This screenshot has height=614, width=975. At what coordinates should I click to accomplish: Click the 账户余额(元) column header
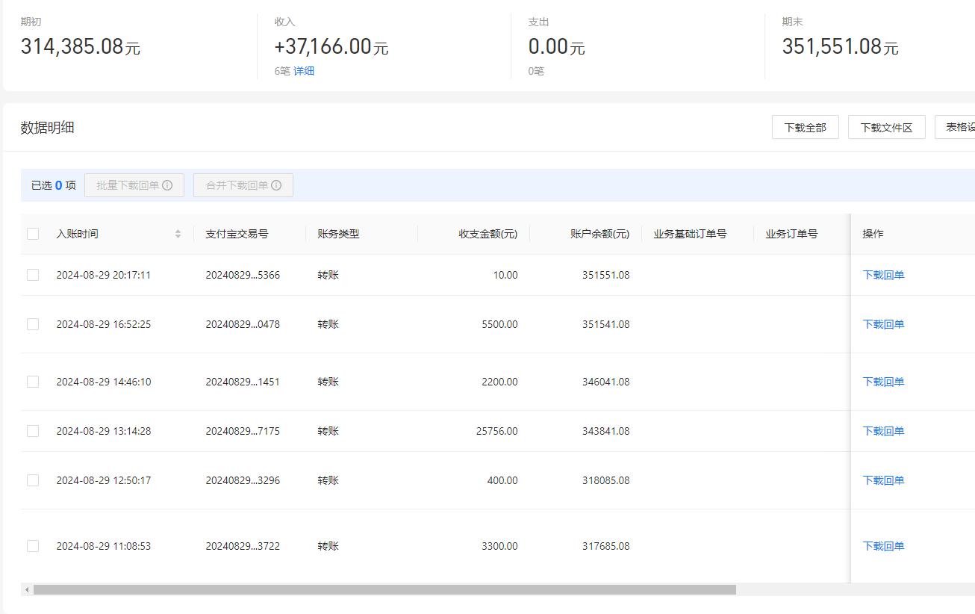pos(599,234)
